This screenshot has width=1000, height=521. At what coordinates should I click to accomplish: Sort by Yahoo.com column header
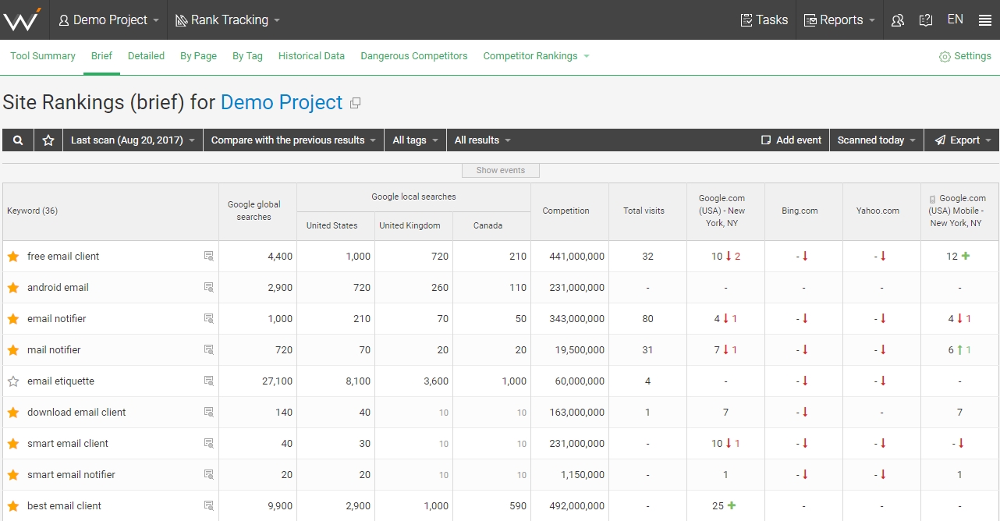pyautogui.click(x=881, y=211)
